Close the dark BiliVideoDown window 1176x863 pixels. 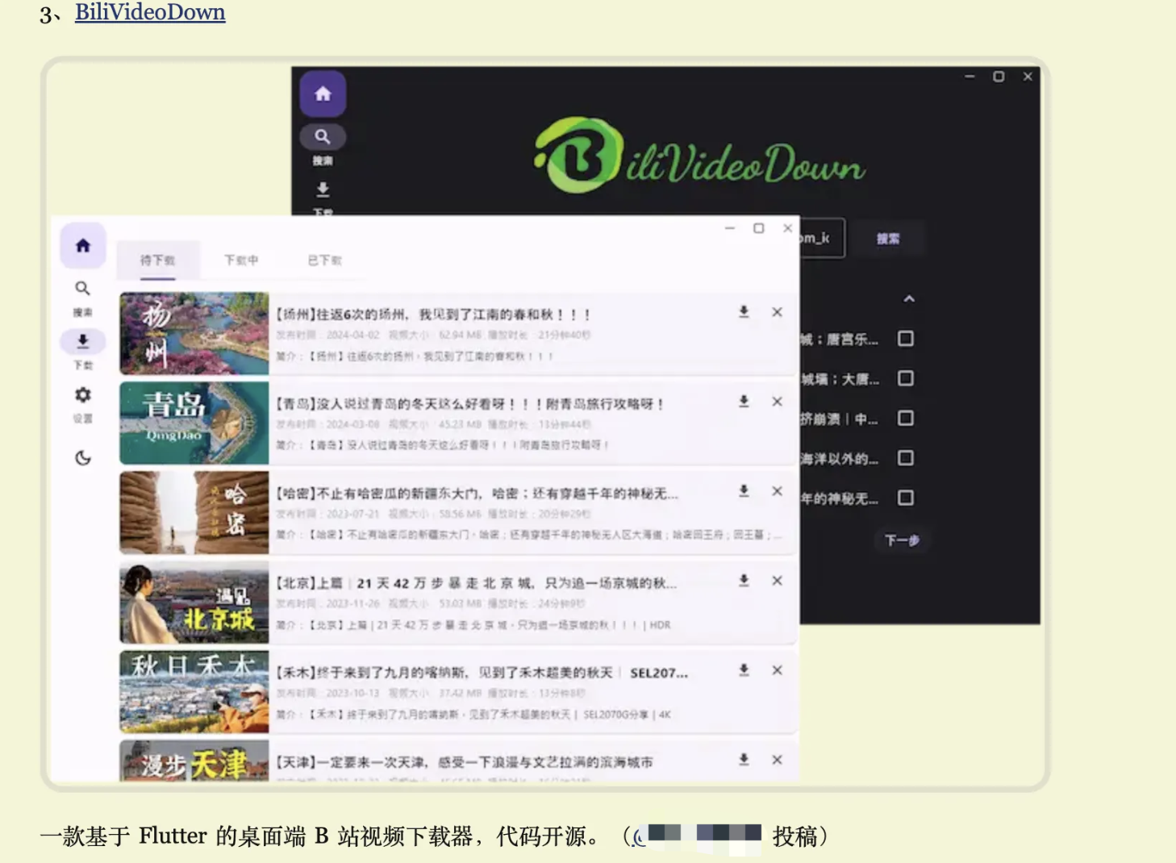[x=1028, y=77]
